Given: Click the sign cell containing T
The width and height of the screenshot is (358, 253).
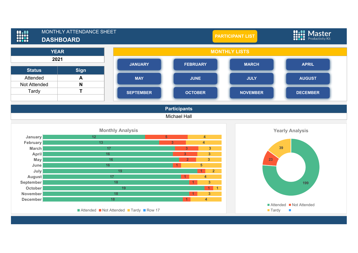Looking at the screenshot, I should pos(81,91).
